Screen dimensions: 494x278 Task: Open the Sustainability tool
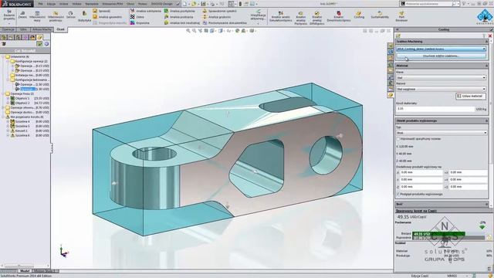(380, 15)
